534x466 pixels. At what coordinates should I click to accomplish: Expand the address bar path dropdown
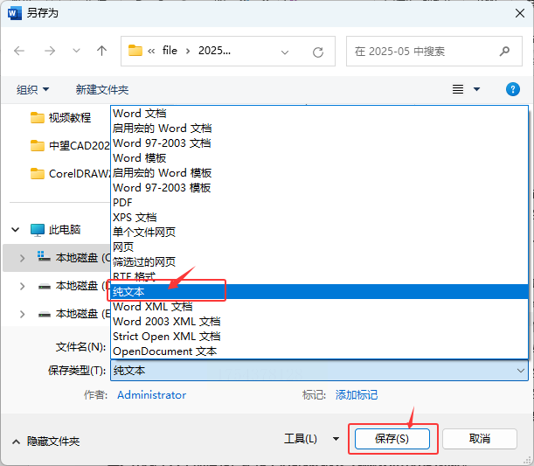tap(285, 52)
